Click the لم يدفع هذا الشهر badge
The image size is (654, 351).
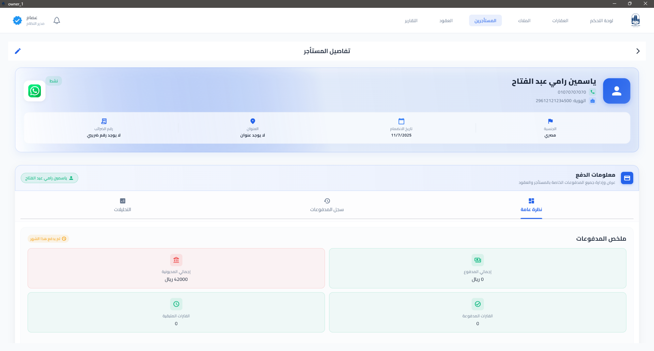pyautogui.click(x=48, y=239)
